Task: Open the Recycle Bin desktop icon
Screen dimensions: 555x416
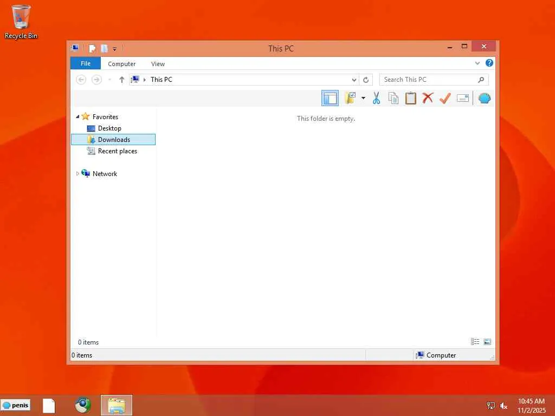Action: (x=21, y=21)
